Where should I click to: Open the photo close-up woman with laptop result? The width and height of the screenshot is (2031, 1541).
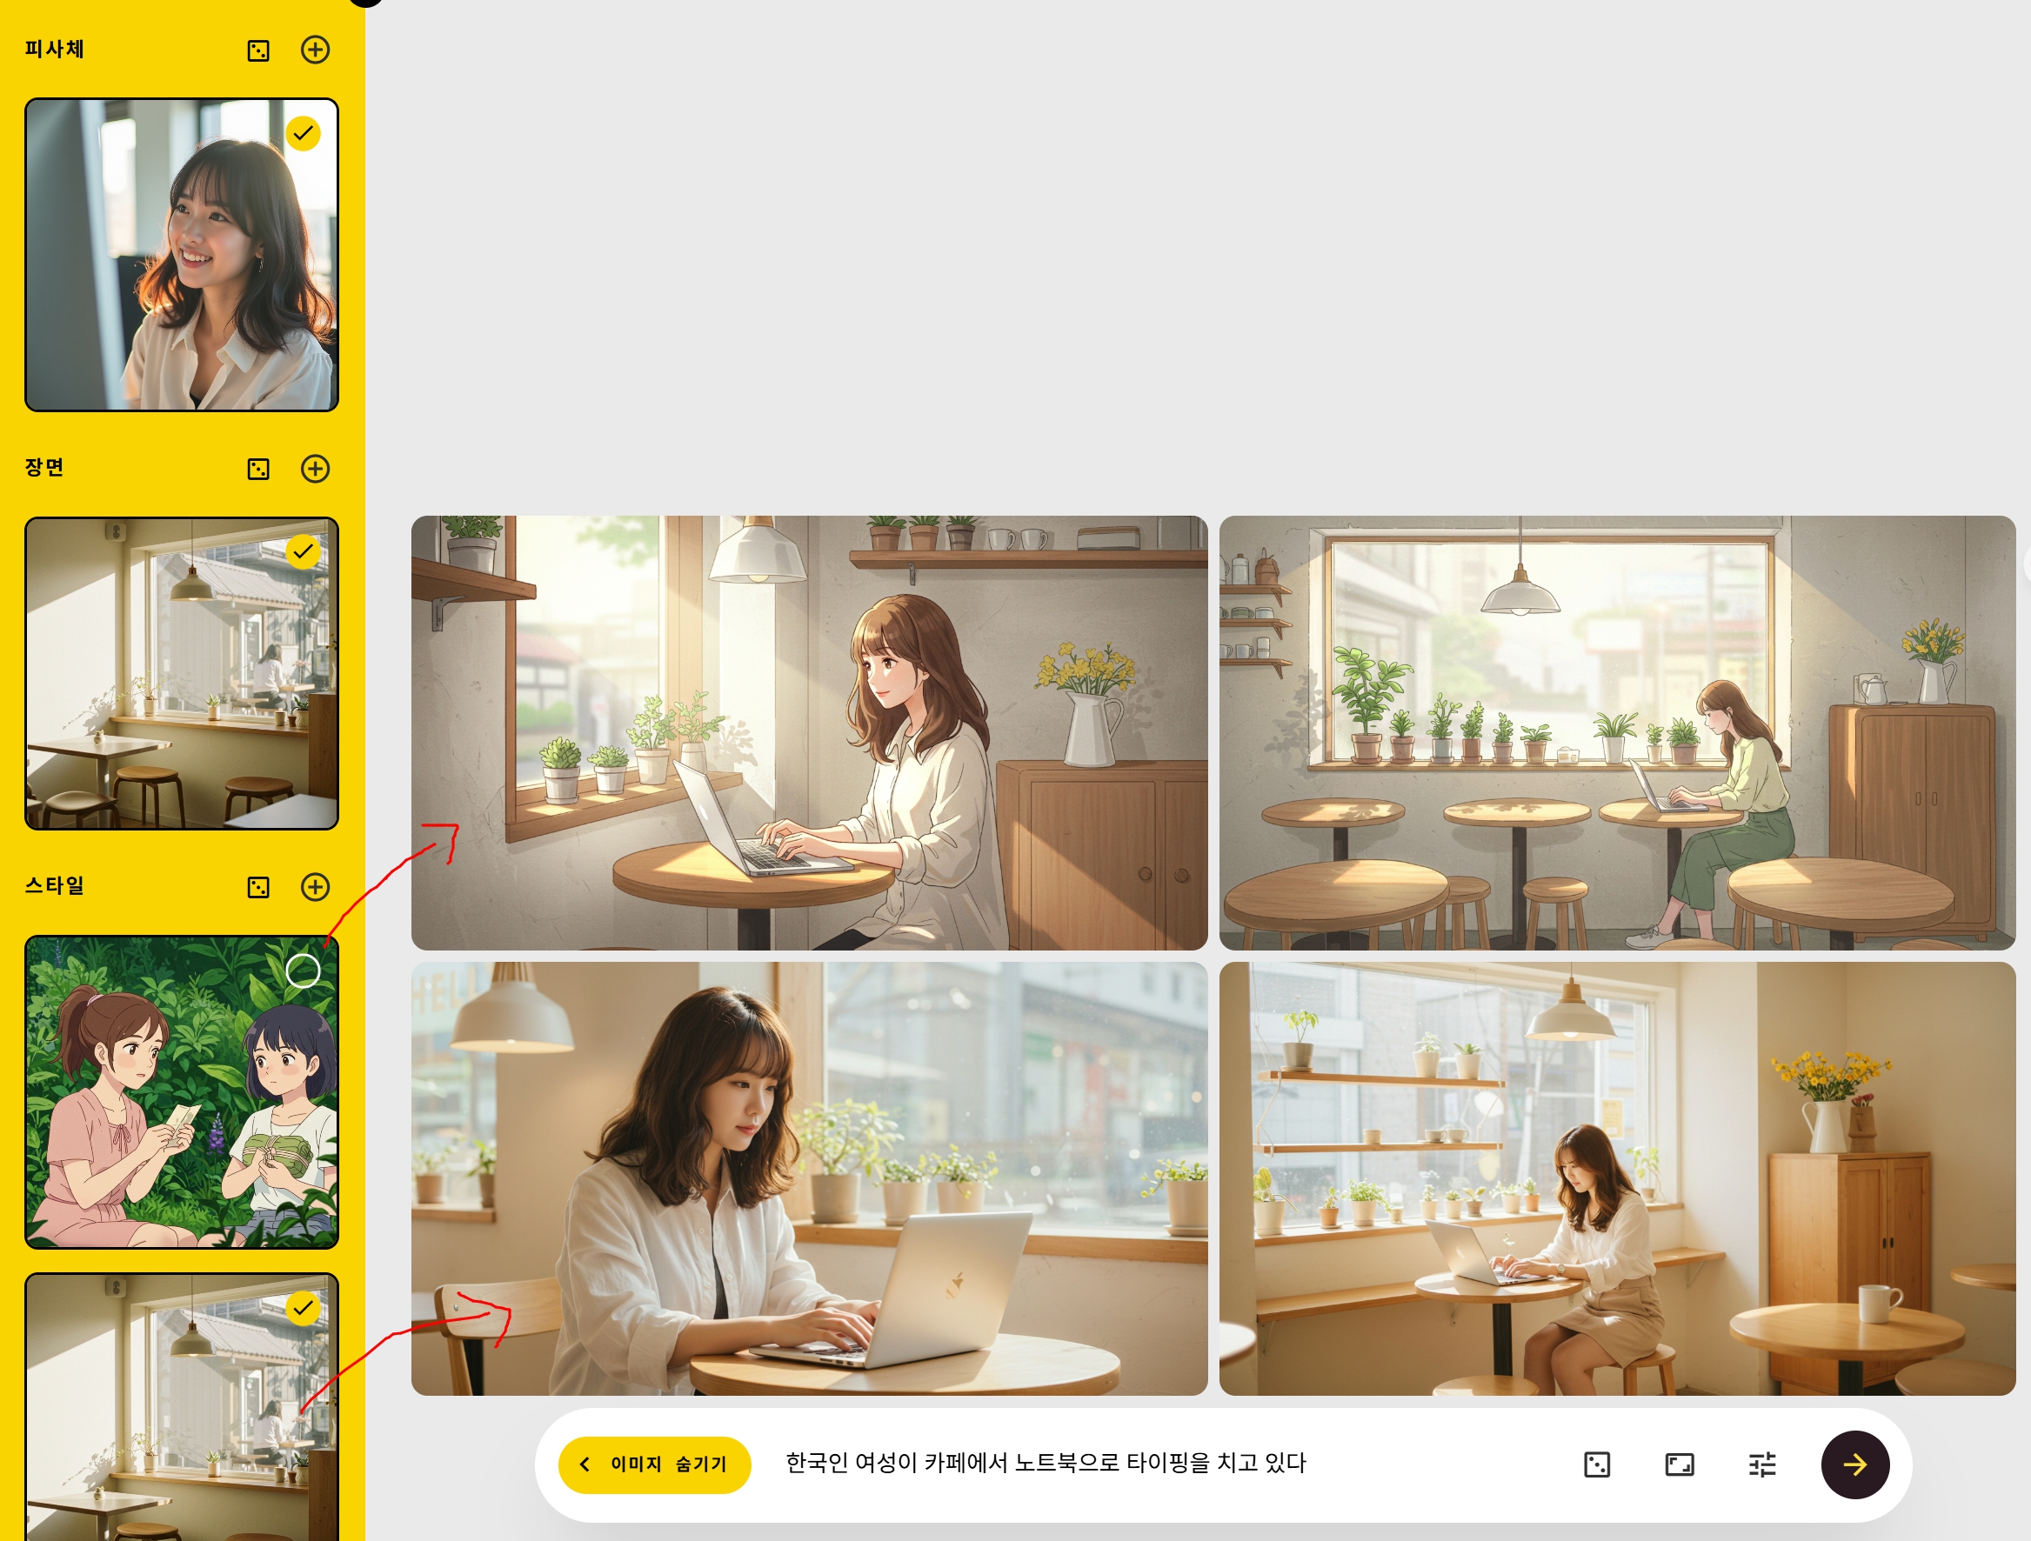click(x=809, y=1178)
